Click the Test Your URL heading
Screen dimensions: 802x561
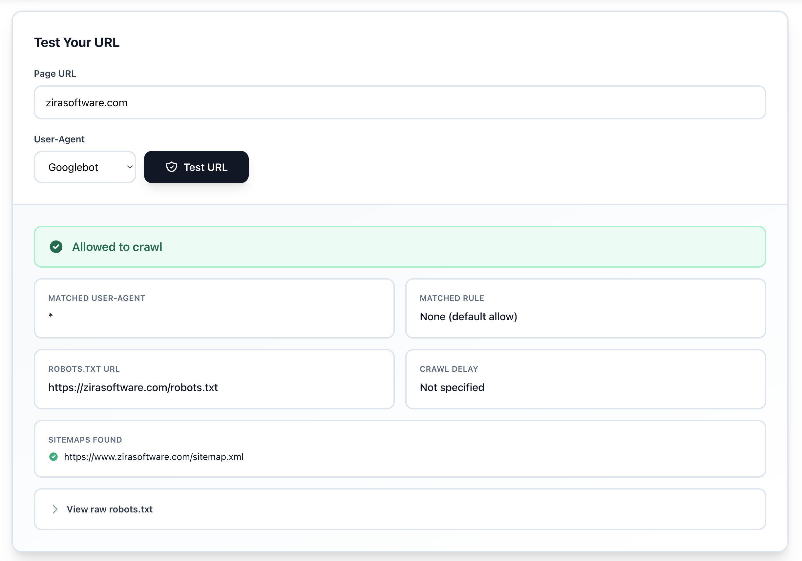click(x=76, y=42)
